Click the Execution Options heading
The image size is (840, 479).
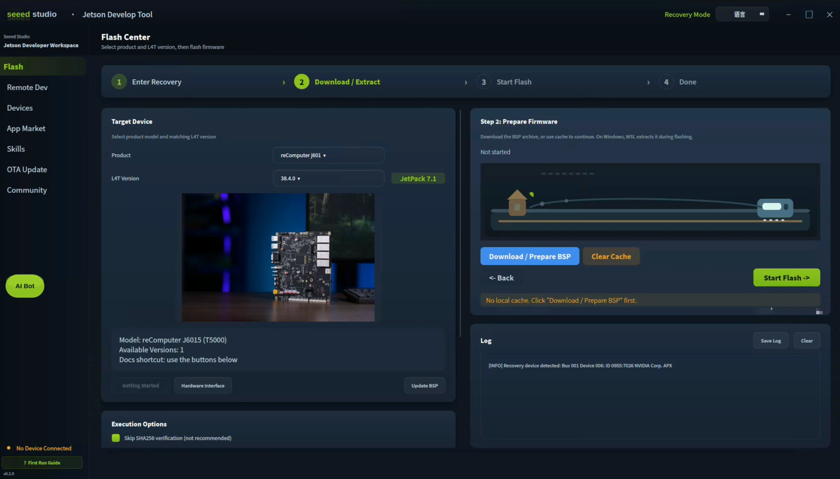[x=139, y=424]
